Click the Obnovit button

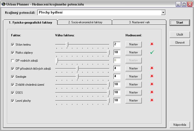[x=180, y=43]
